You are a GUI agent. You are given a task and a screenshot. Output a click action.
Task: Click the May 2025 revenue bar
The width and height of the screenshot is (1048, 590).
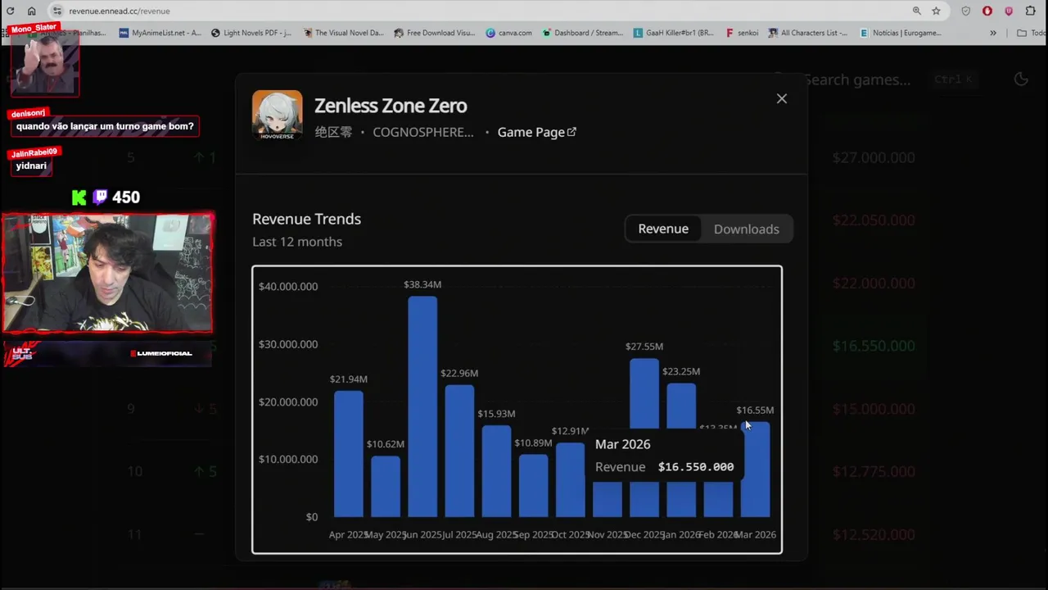pos(386,487)
